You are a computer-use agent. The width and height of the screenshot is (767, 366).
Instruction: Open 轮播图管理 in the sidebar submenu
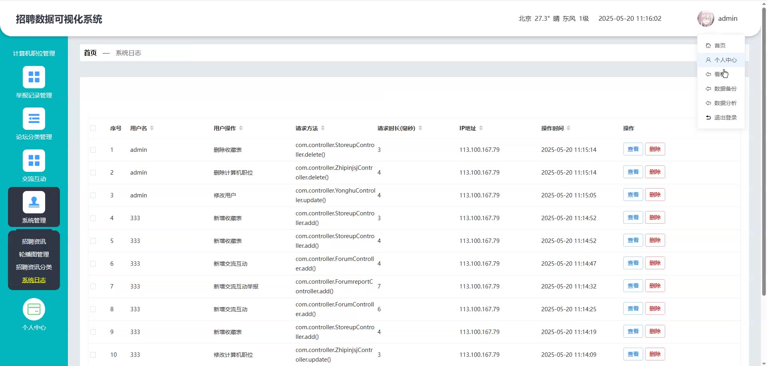tap(34, 255)
